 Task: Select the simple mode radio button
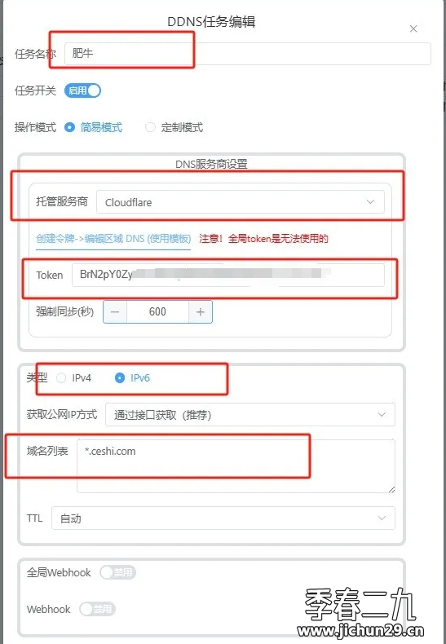(69, 127)
